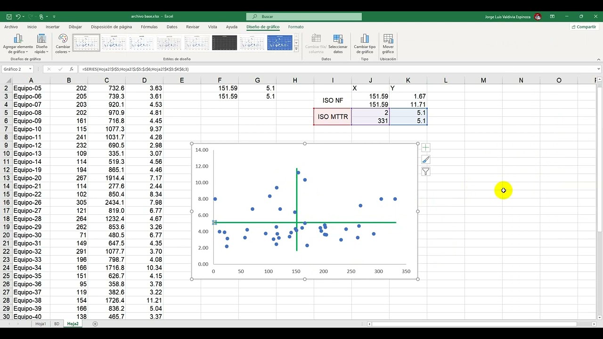Click the Undo arrow icon
This screenshot has width=603, height=339.
(x=18, y=16)
